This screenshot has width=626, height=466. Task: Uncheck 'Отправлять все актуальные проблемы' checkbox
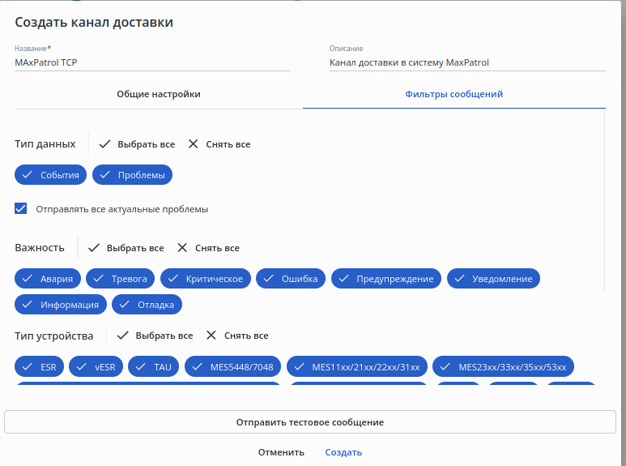click(21, 208)
